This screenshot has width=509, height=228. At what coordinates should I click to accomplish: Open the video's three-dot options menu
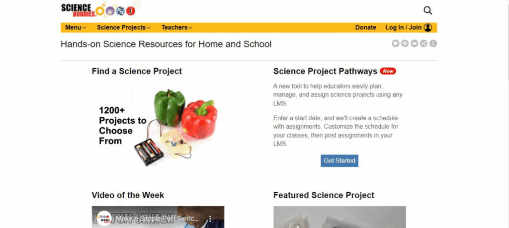coord(210,219)
